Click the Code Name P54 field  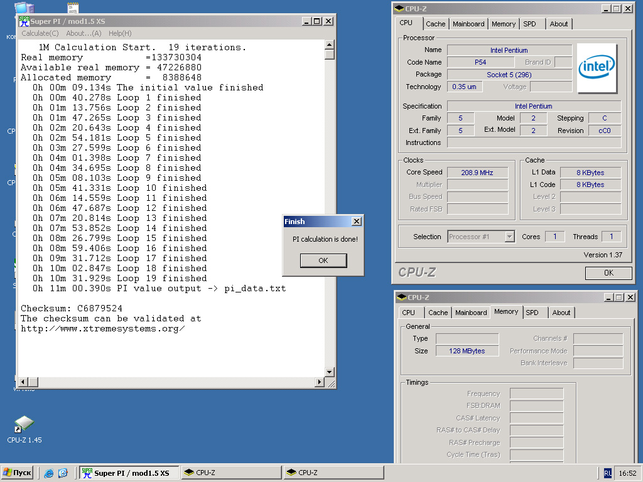coord(480,62)
